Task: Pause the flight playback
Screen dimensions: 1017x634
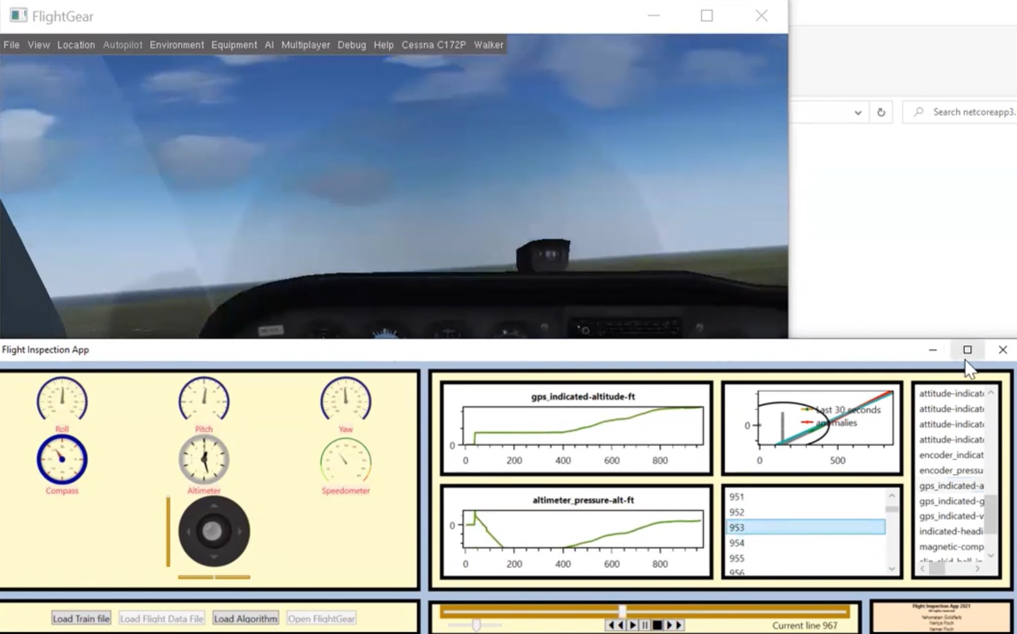Action: pyautogui.click(x=645, y=625)
